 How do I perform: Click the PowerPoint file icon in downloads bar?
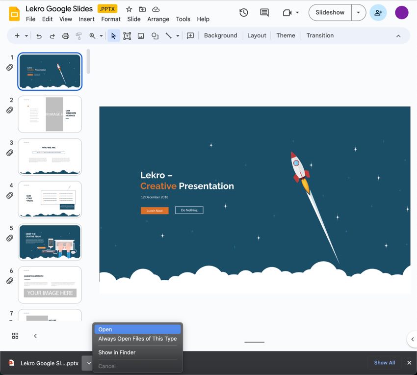11,363
